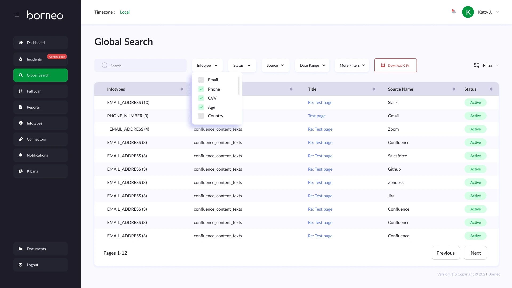
Task: Enable the Country infotype checkbox
Action: point(201,116)
